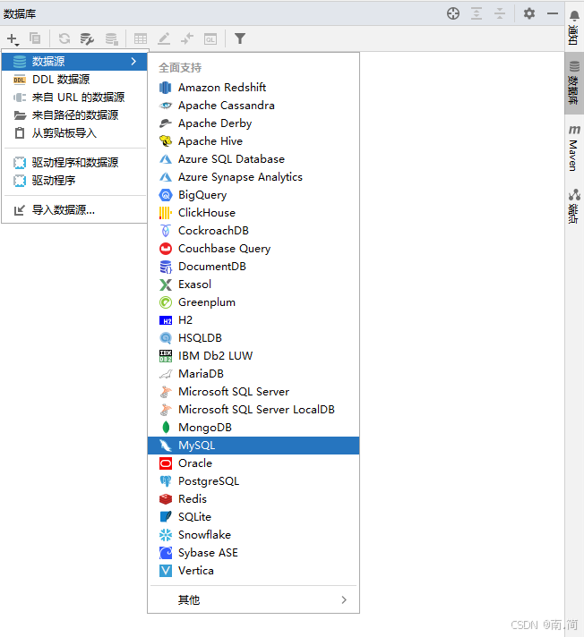584x637 pixels.
Task: Open the 端点 endpoints sidebar tab
Action: pyautogui.click(x=574, y=206)
